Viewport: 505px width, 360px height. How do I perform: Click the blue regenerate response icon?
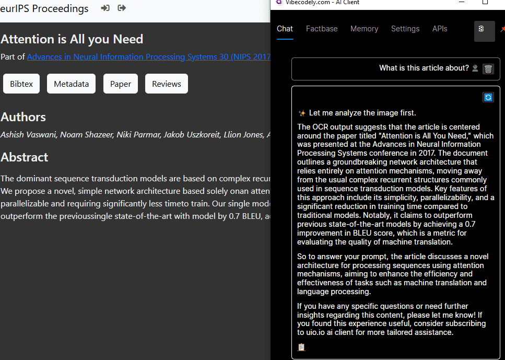click(488, 97)
